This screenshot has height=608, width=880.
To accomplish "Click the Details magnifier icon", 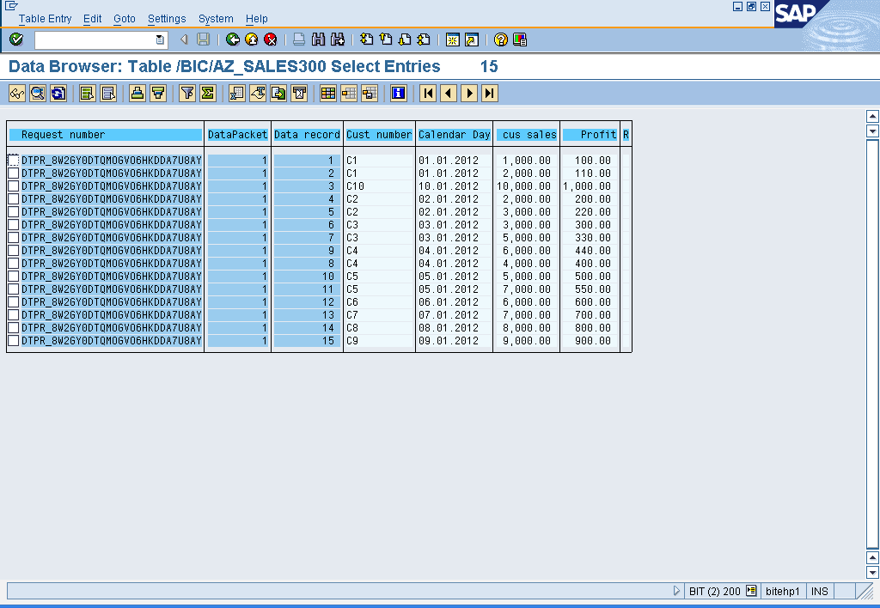I will click(38, 93).
